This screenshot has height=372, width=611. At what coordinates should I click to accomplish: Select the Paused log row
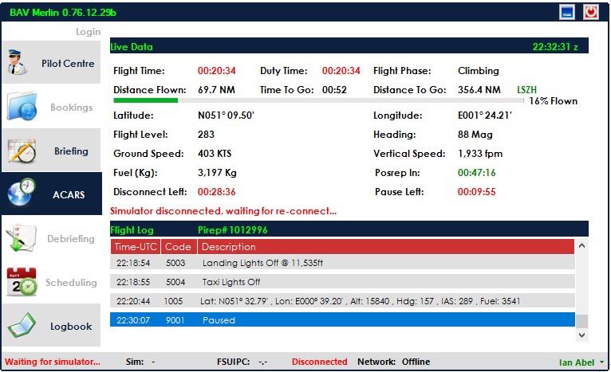342,320
